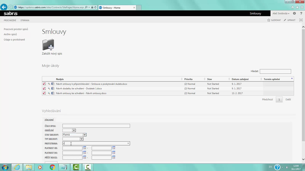Clear the Protistrana field with the X
This screenshot has height=171, width=305.
pyautogui.click(x=128, y=143)
